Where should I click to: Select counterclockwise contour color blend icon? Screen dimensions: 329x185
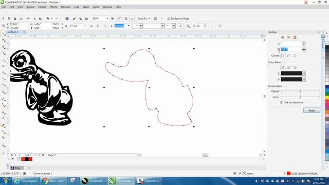point(295,67)
